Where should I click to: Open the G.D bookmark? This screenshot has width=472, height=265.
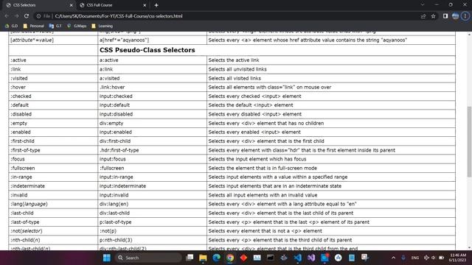tap(12, 26)
